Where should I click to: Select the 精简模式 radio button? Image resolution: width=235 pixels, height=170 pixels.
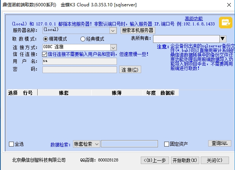tap(45, 39)
